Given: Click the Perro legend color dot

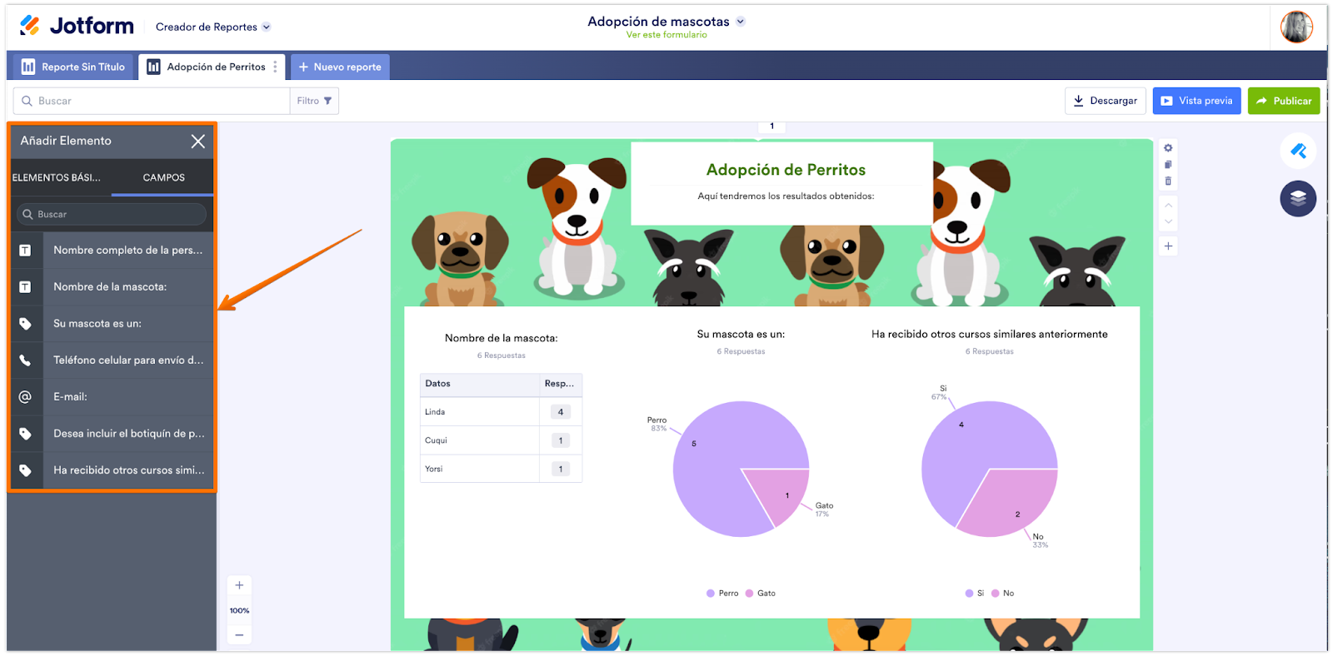Looking at the screenshot, I should click(x=711, y=594).
